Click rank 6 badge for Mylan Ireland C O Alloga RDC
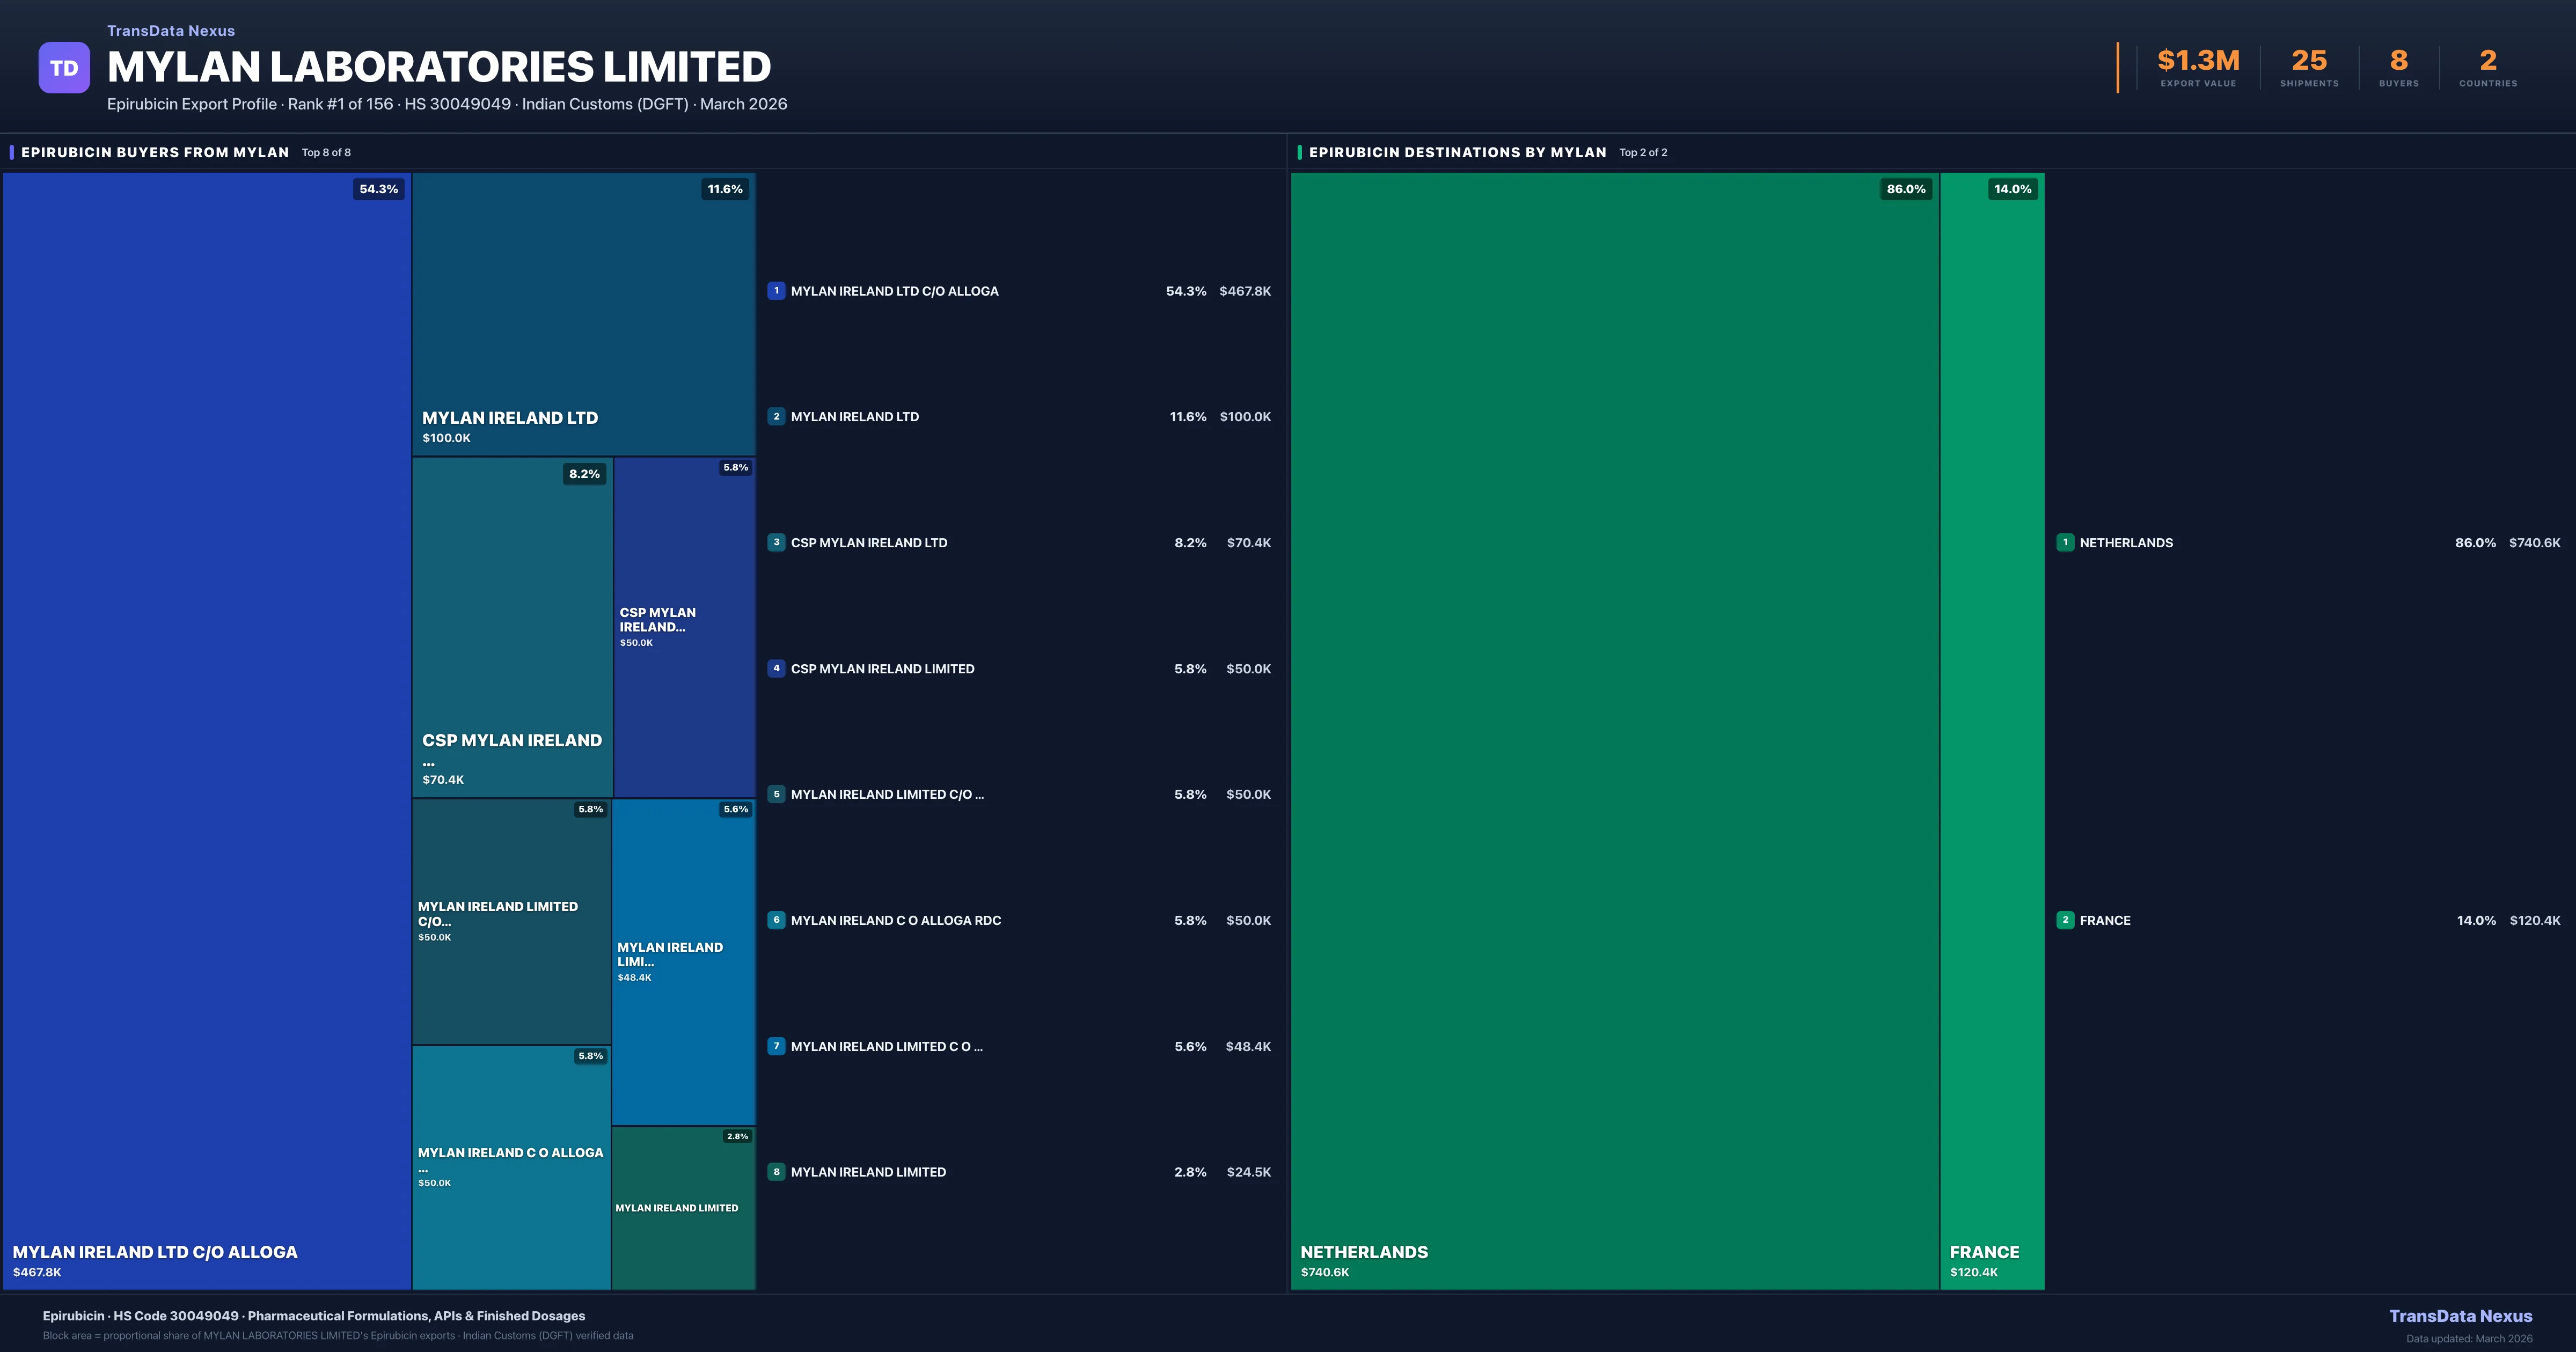2576x1352 pixels. coord(776,920)
